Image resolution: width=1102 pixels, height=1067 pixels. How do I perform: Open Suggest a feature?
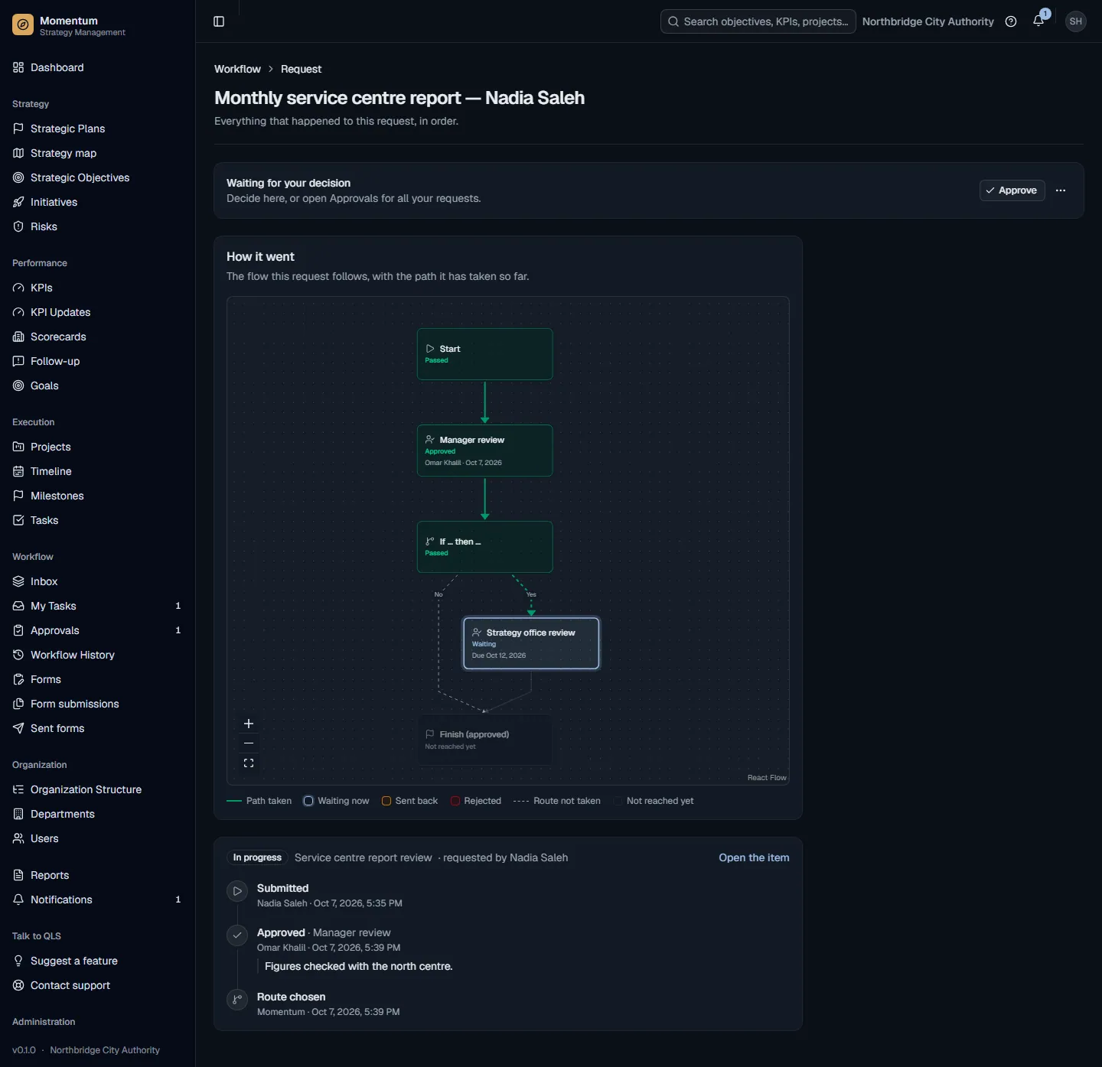tap(97, 961)
